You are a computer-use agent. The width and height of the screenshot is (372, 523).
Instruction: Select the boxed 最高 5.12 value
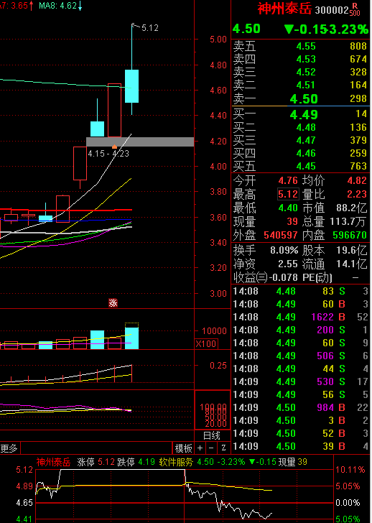(288, 194)
